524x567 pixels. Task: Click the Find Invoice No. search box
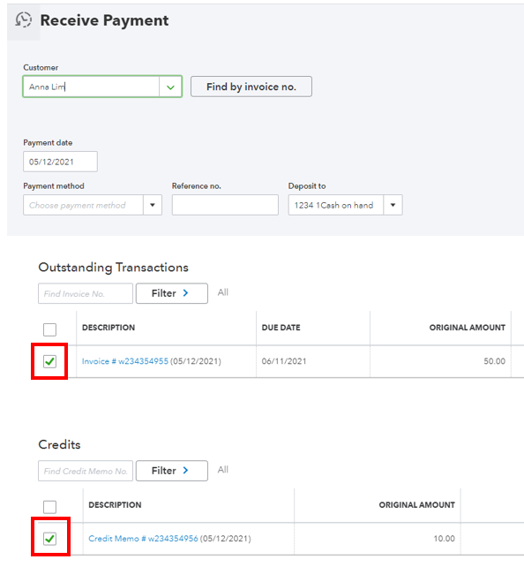point(86,293)
